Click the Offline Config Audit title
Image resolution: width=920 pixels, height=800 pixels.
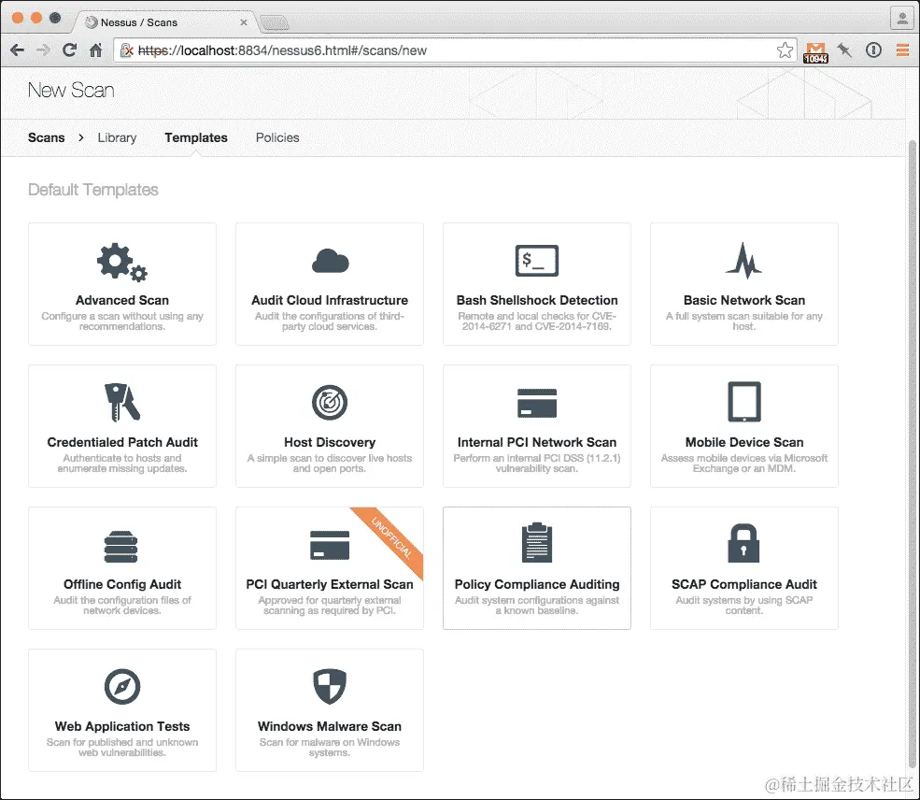pyautogui.click(x=122, y=584)
